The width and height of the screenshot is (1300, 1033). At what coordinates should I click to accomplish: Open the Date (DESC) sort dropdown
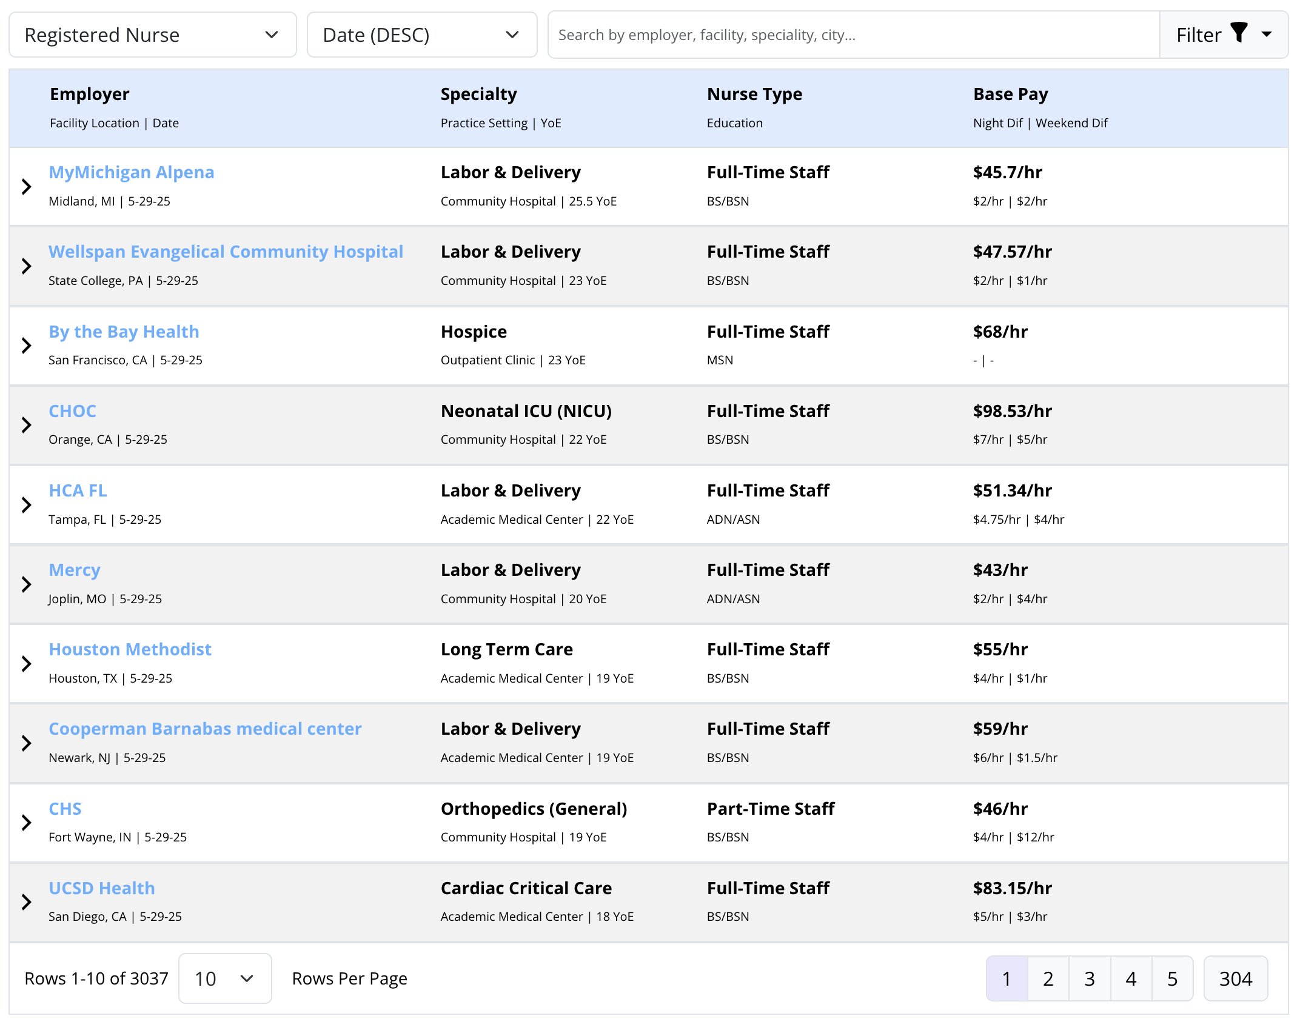(422, 35)
